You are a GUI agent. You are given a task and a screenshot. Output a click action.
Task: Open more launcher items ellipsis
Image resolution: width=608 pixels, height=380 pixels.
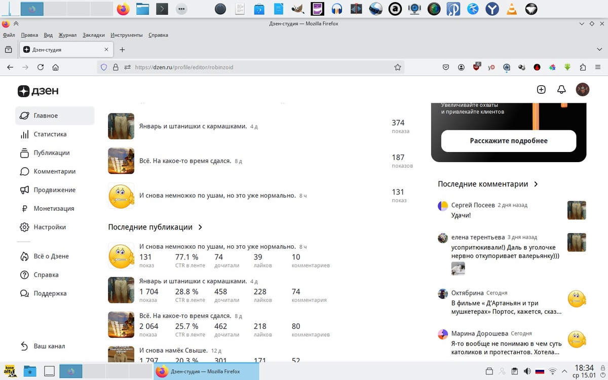point(182,9)
